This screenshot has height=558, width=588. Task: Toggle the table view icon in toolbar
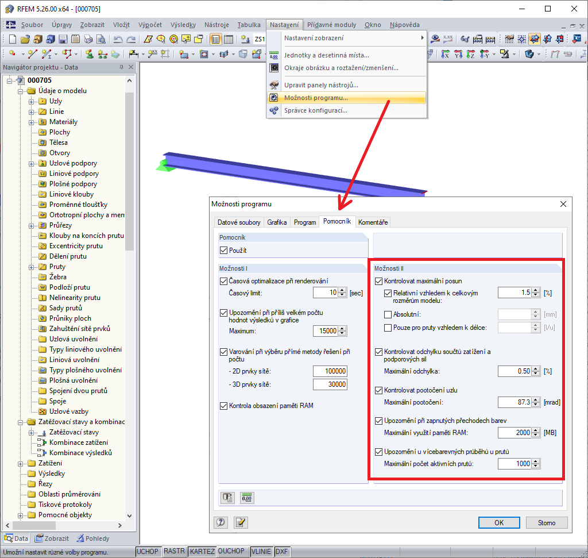click(x=229, y=39)
